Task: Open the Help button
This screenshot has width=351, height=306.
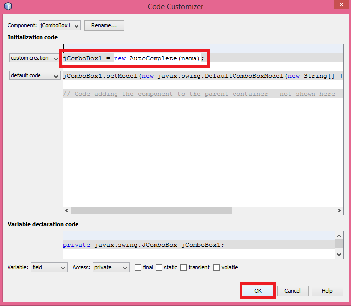Action: coord(327,291)
